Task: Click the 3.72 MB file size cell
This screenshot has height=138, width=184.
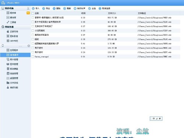Action: pyautogui.click(x=111, y=44)
